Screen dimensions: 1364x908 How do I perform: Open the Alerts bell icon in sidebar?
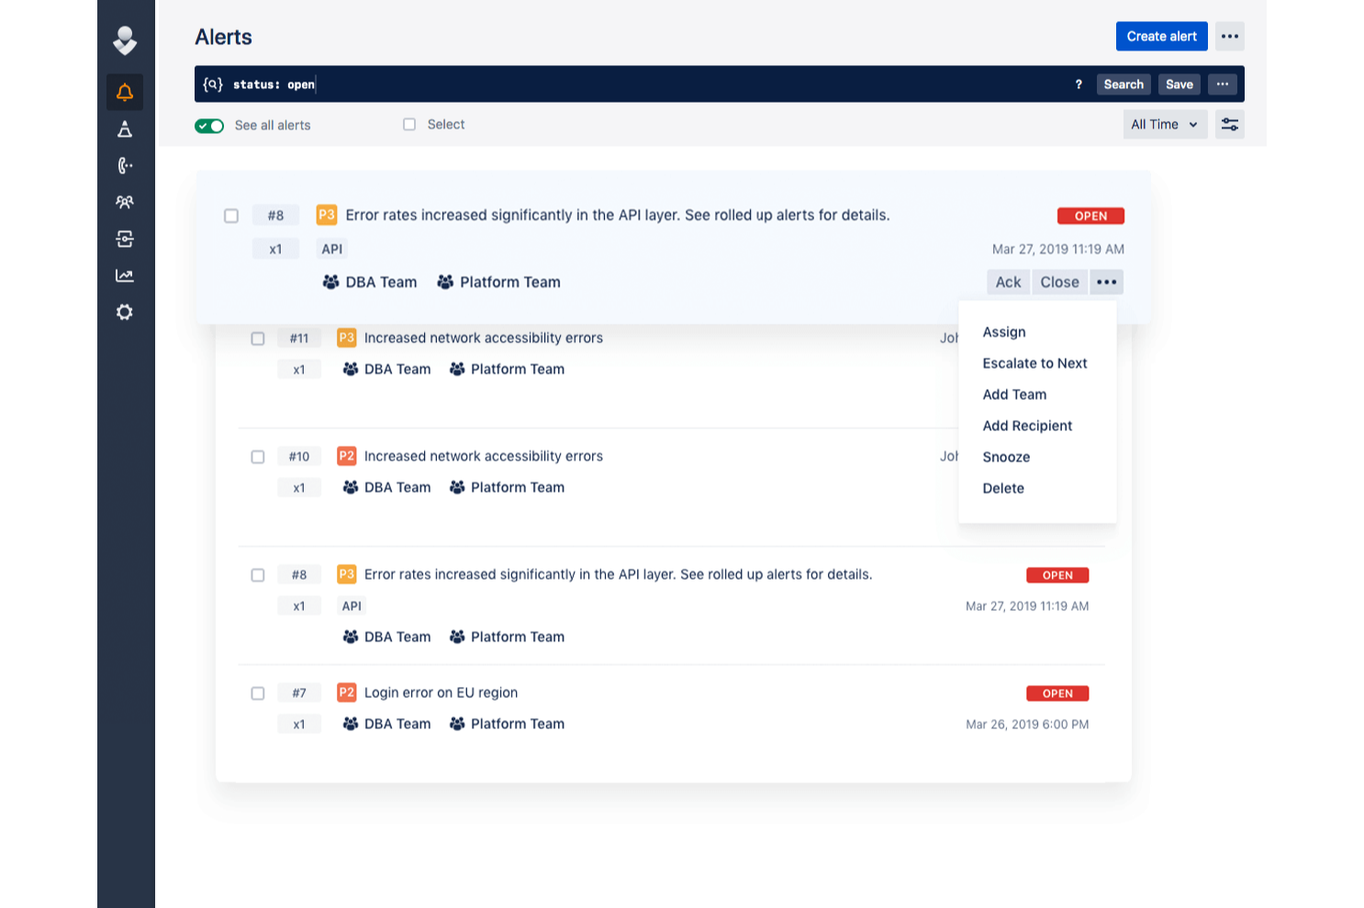pos(125,92)
